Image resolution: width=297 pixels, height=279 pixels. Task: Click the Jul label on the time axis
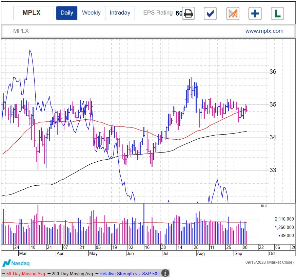click(x=166, y=253)
